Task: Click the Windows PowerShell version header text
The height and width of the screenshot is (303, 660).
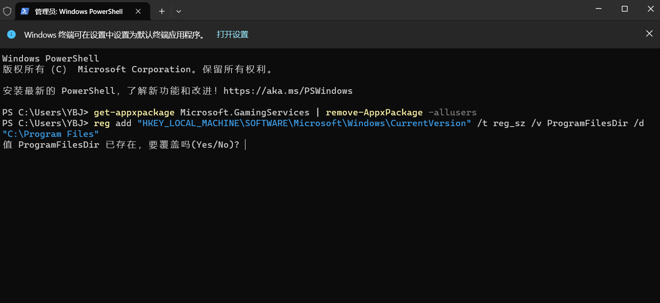Action: [50, 58]
